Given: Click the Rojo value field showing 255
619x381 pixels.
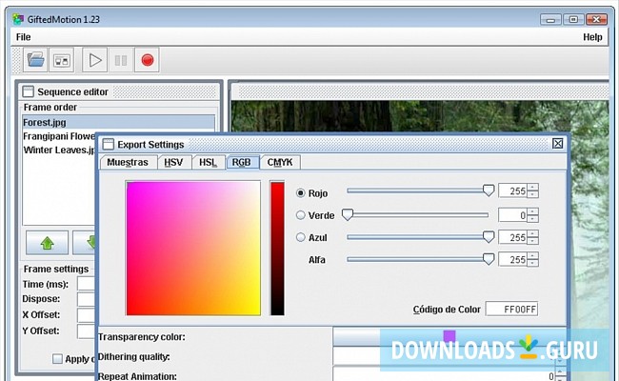Looking at the screenshot, I should click(x=512, y=191).
